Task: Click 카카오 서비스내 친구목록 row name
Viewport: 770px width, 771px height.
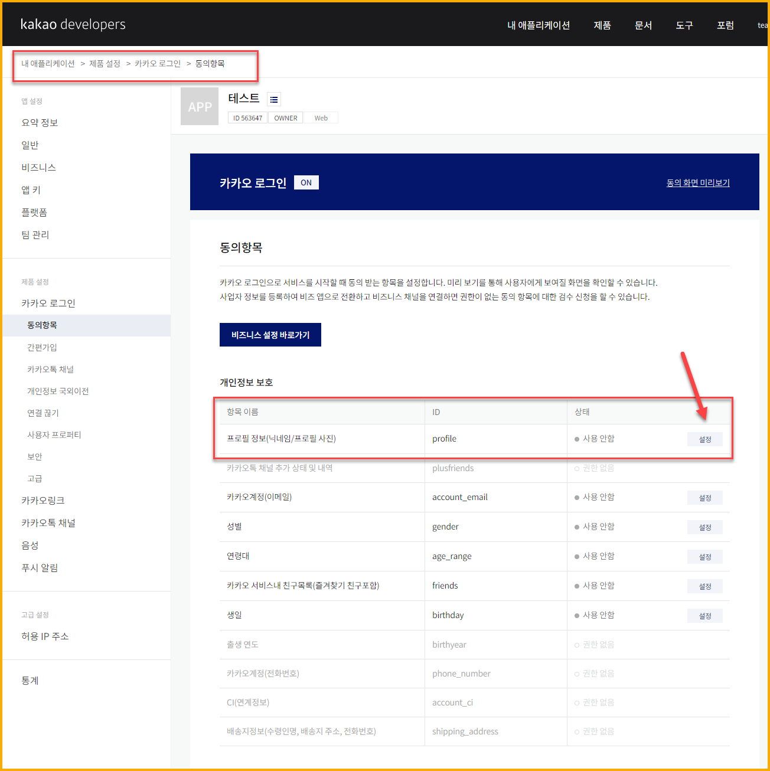Action: [x=303, y=586]
